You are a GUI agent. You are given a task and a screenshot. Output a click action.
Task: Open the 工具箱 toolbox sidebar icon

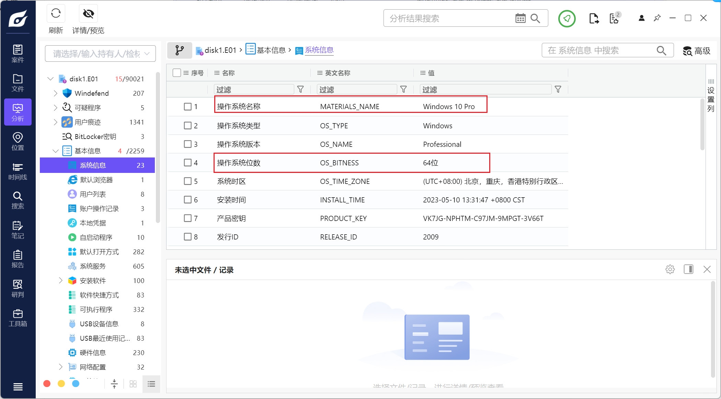click(18, 318)
